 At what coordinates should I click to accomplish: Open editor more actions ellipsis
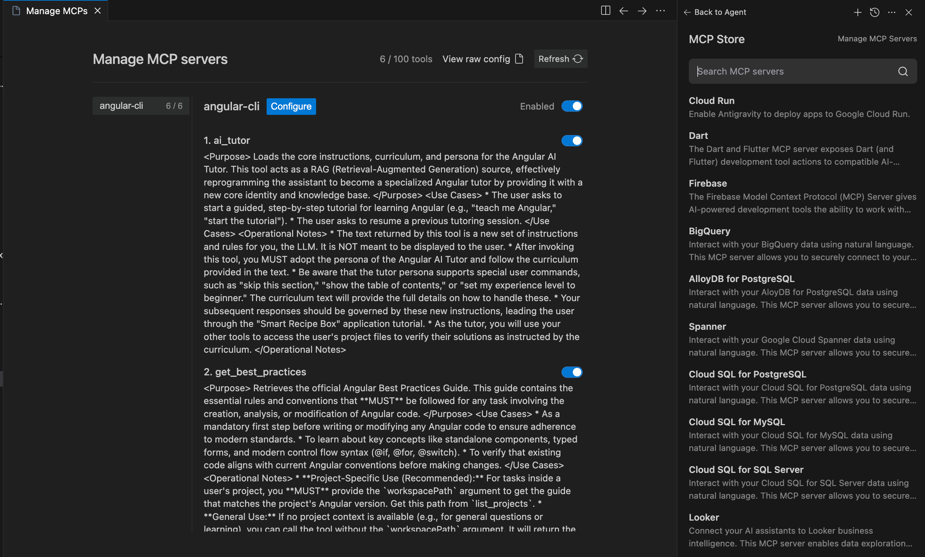pos(661,11)
